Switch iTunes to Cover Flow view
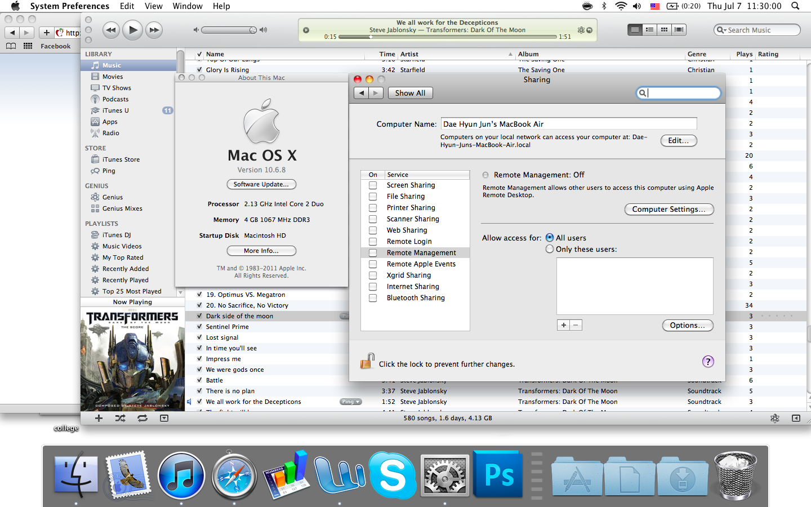The height and width of the screenshot is (507, 811). (x=679, y=30)
